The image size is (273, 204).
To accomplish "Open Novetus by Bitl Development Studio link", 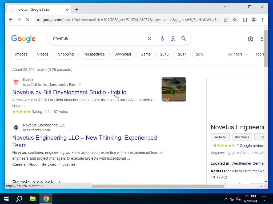I will (69, 92).
